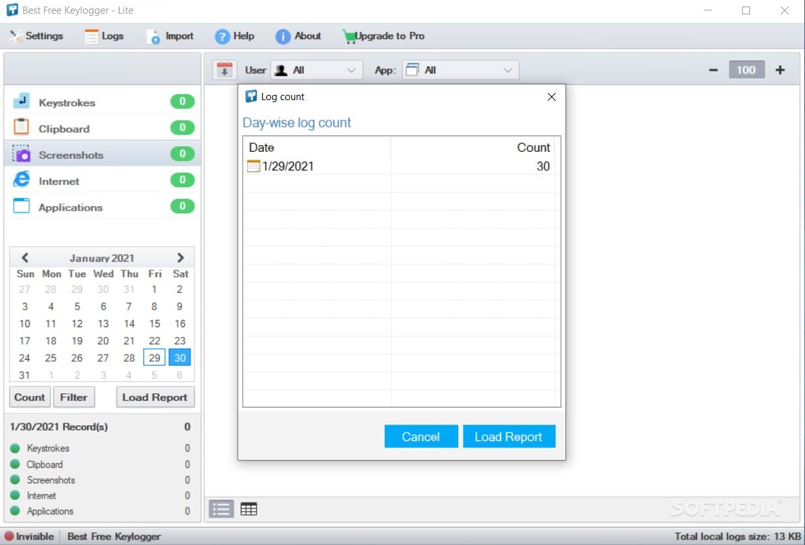Select the Internet category
Viewport: 805px width, 545px height.
[x=103, y=181]
